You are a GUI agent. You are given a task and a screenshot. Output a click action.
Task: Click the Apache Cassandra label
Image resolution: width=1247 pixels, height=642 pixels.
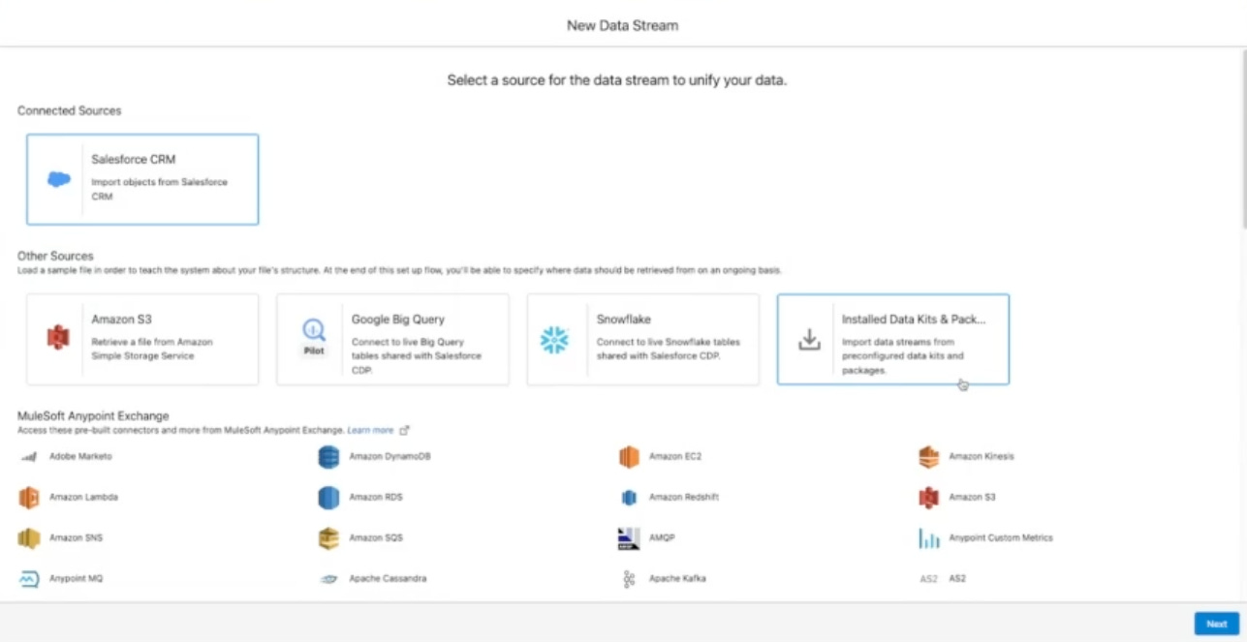(389, 578)
